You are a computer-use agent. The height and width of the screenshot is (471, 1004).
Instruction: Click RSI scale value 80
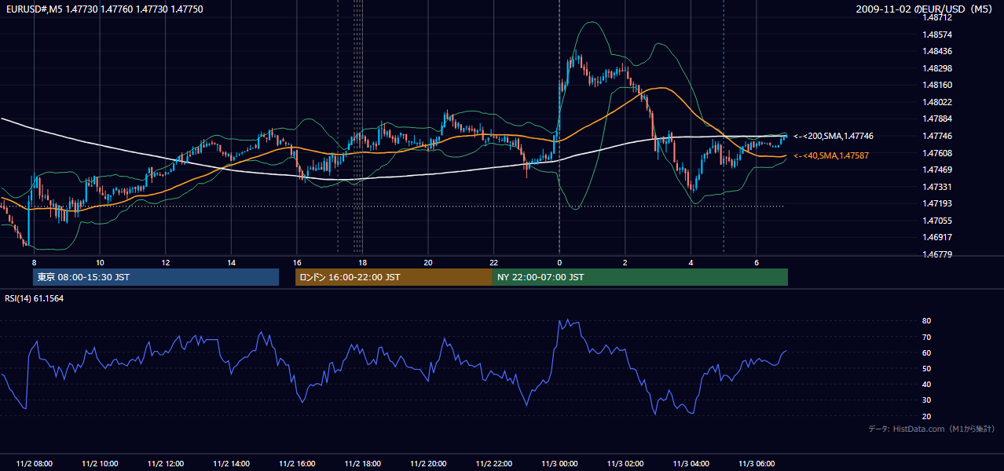[x=926, y=321]
